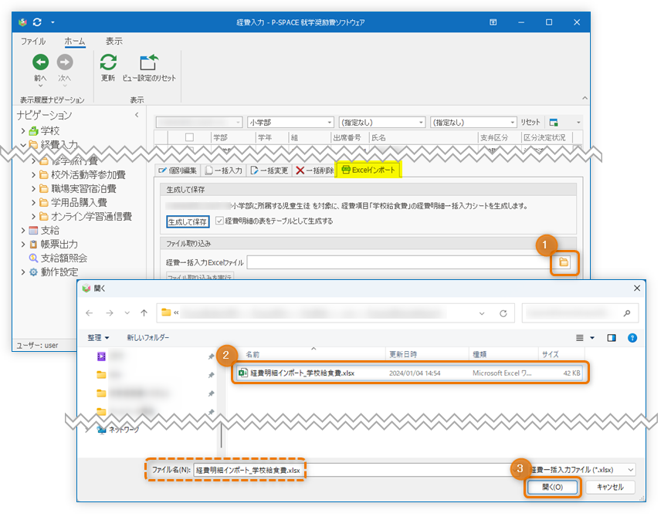This screenshot has height=530, width=671.
Task: Open the second (指定なし) dropdown
Action: pyautogui.click(x=474, y=122)
